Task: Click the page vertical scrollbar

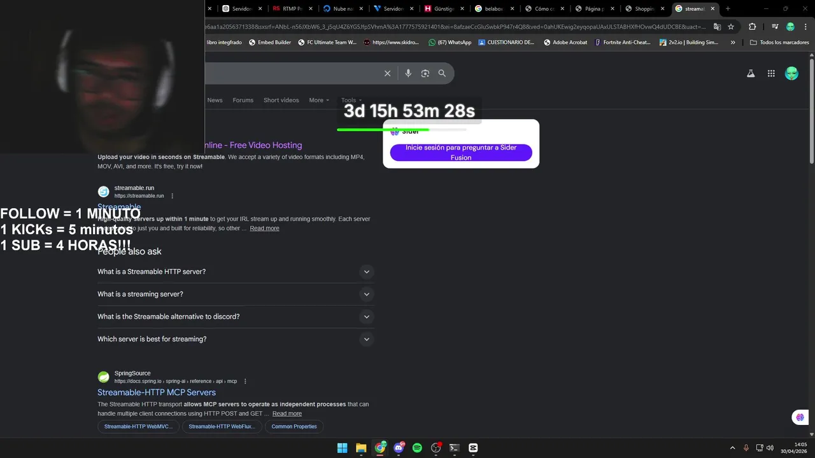Action: coord(811,111)
